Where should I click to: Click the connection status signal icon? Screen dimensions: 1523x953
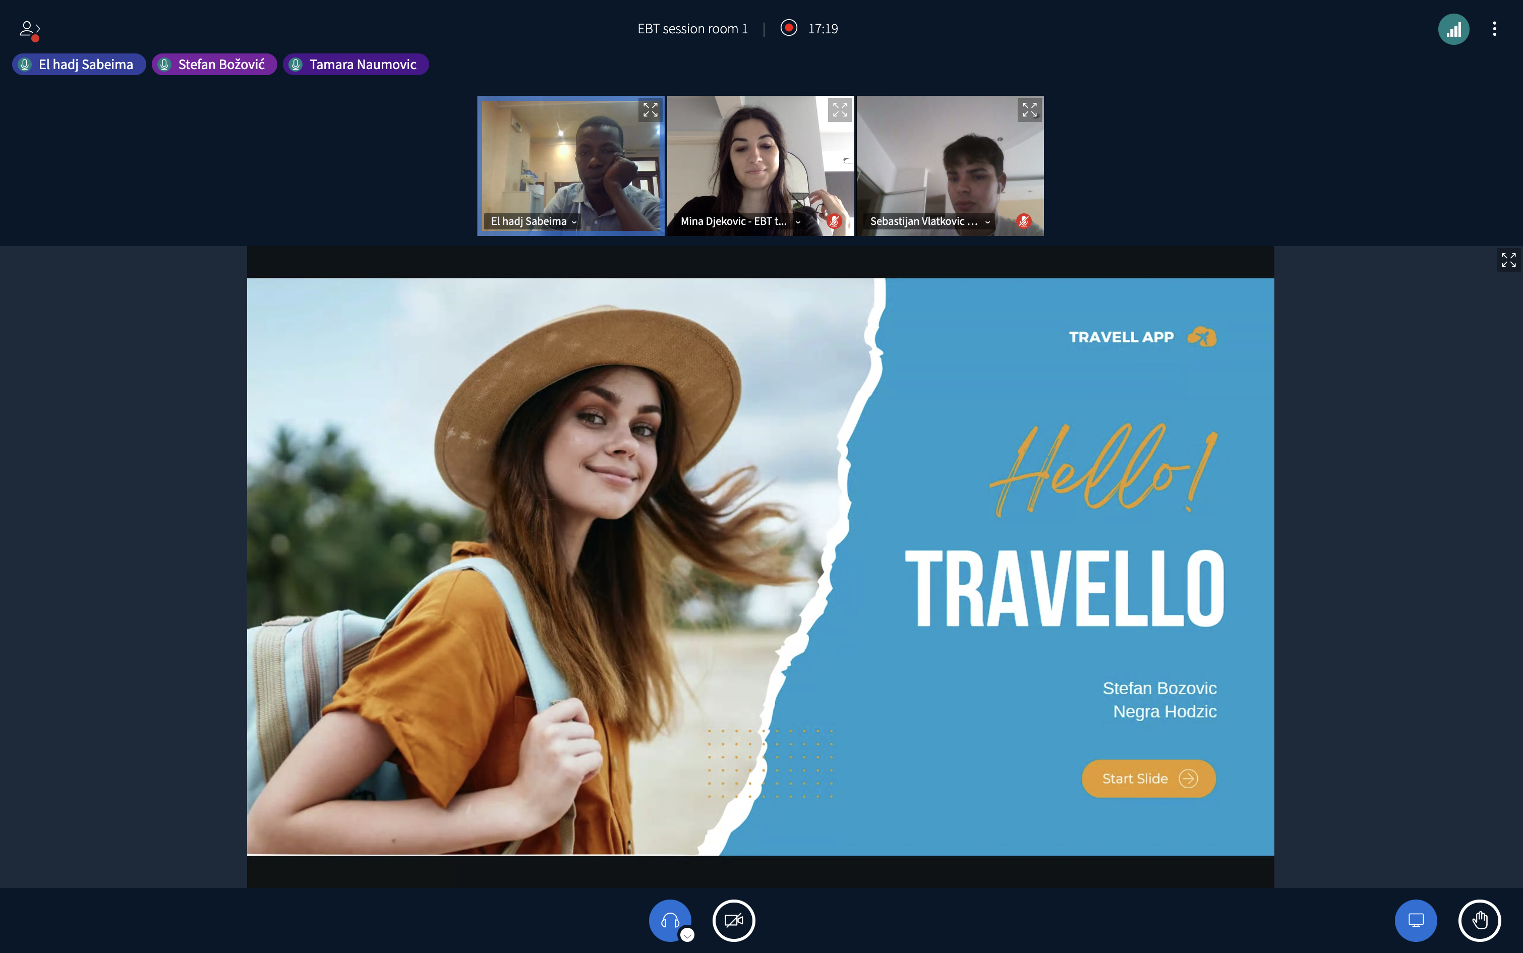click(1453, 29)
